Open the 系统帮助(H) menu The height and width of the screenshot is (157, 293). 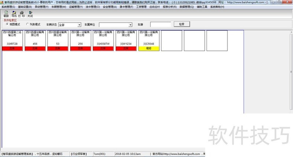coord(218,7)
